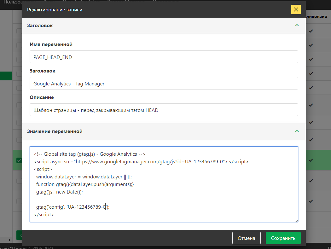Click the topmost checkmark under Опубликовано
Viewport: 331px width, 249px height.
[311, 31]
